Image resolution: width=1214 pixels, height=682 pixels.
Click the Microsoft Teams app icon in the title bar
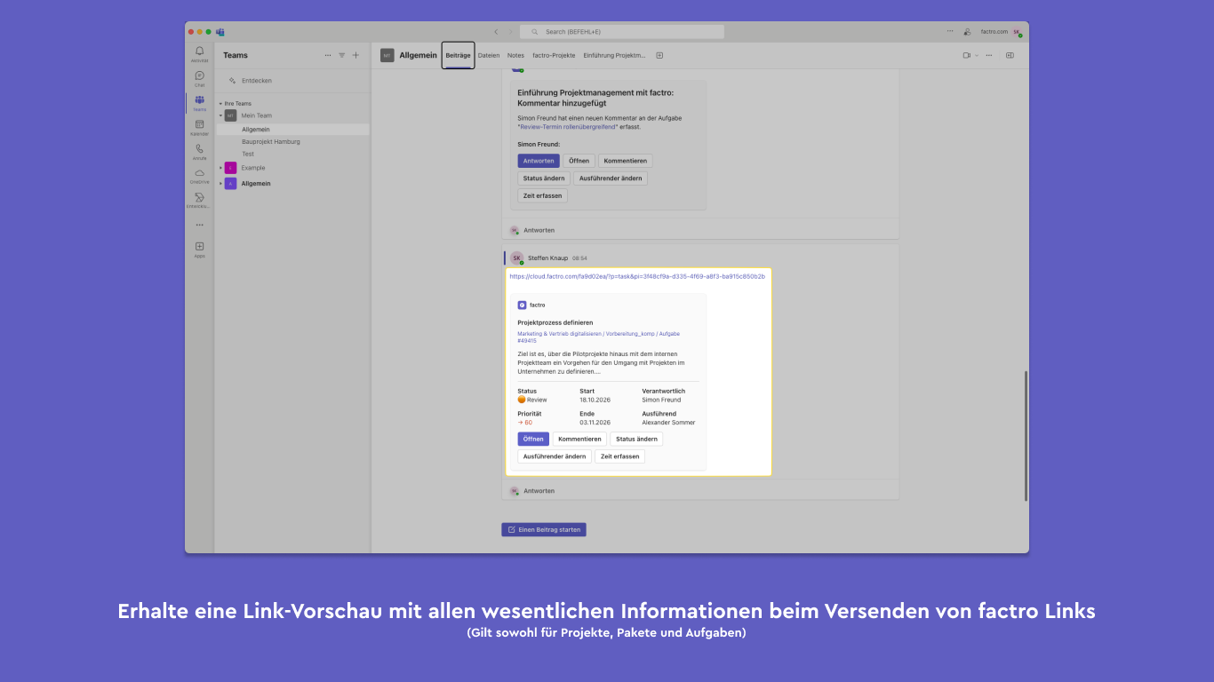[220, 32]
